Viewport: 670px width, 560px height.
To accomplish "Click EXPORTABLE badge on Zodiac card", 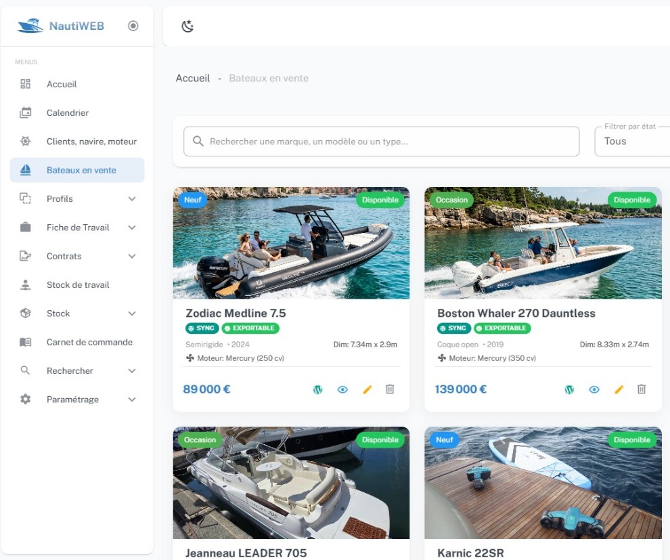I will pyautogui.click(x=250, y=328).
